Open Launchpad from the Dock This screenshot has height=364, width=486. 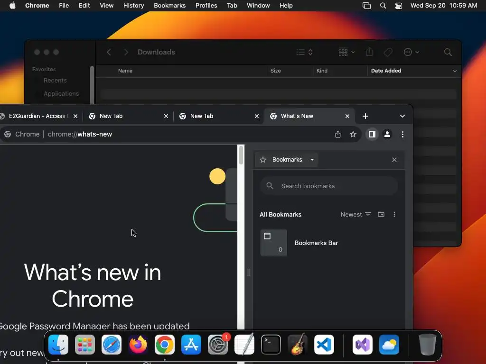pyautogui.click(x=85, y=345)
